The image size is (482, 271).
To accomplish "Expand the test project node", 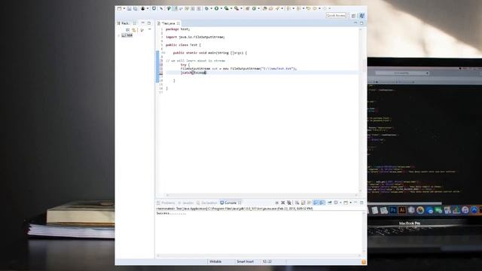I will coord(119,35).
